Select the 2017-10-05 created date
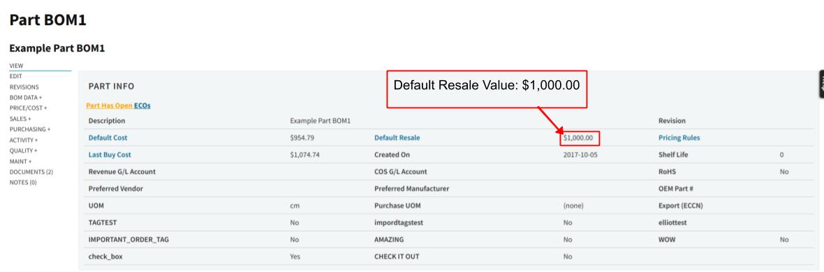824x272 pixels. point(580,155)
